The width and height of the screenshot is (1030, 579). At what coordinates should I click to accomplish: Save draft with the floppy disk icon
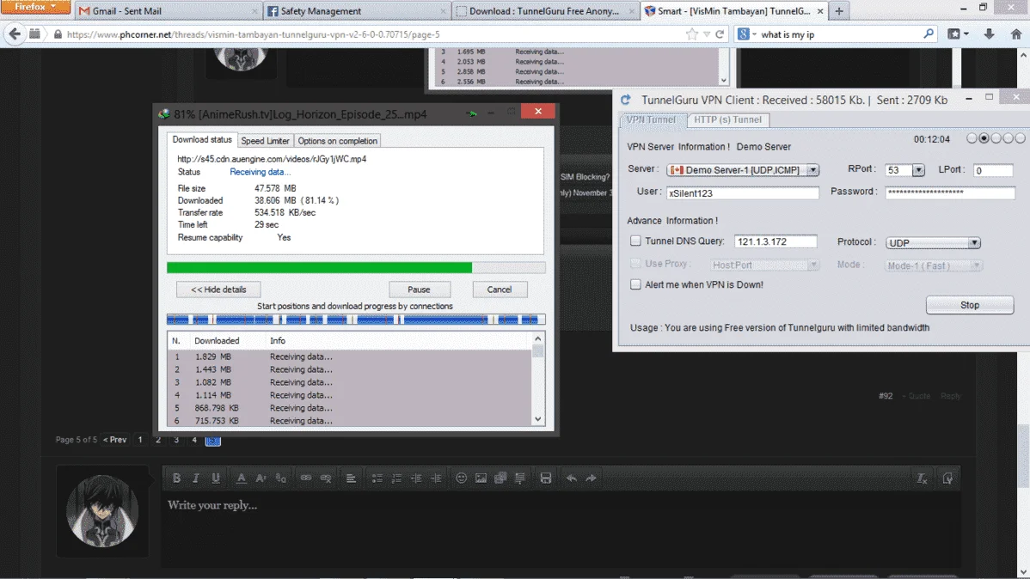click(545, 478)
